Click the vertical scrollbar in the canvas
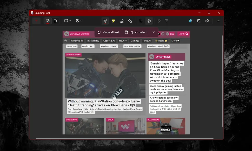 [x=222, y=78]
